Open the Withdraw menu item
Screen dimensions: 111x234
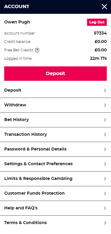[55, 105]
